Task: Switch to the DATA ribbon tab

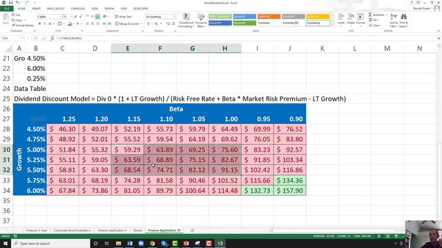Action: 95,9
